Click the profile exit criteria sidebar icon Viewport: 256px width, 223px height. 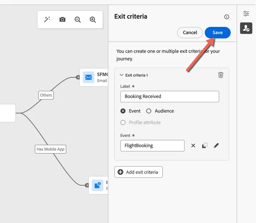coord(246,28)
